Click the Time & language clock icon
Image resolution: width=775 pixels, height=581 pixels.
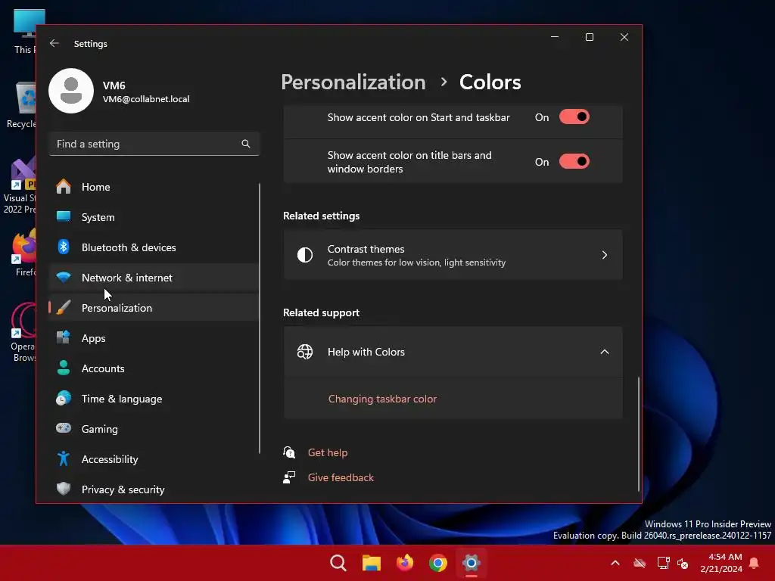pos(64,398)
